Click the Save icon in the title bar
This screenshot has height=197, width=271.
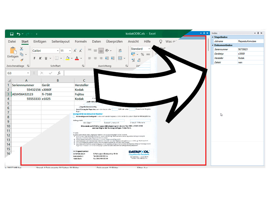(x=12, y=34)
